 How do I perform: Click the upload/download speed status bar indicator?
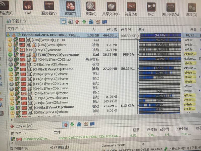coord(183,148)
